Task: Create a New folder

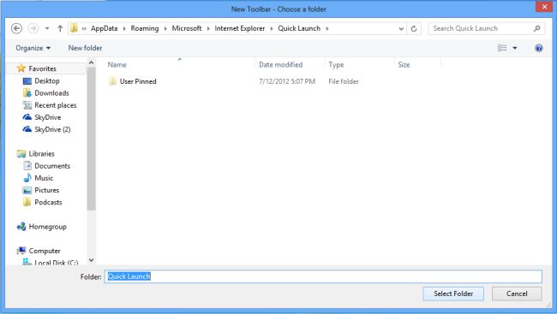Action: point(85,48)
